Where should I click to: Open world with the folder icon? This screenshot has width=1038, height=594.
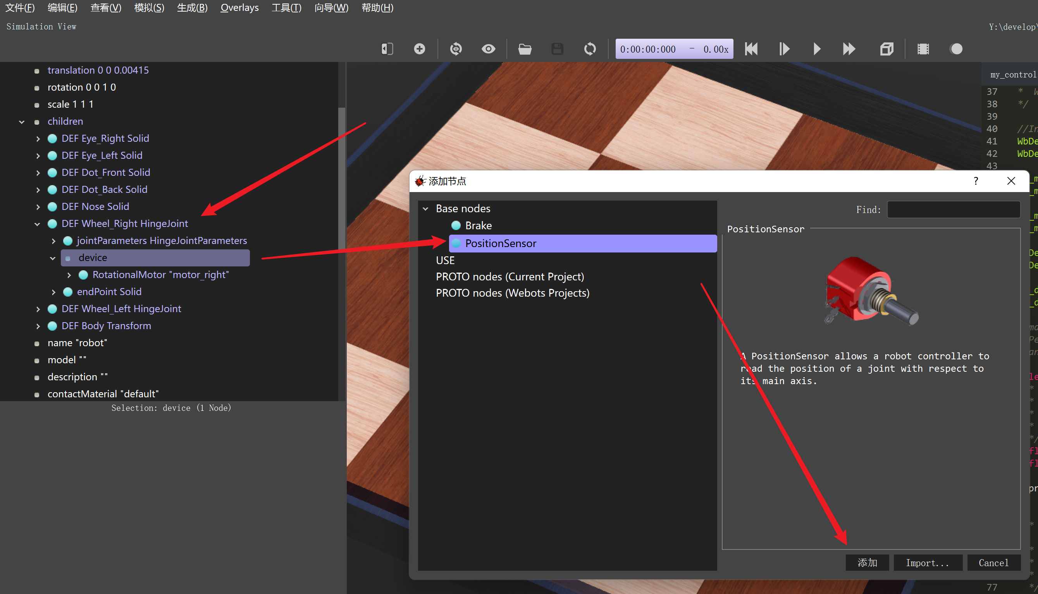tap(525, 49)
